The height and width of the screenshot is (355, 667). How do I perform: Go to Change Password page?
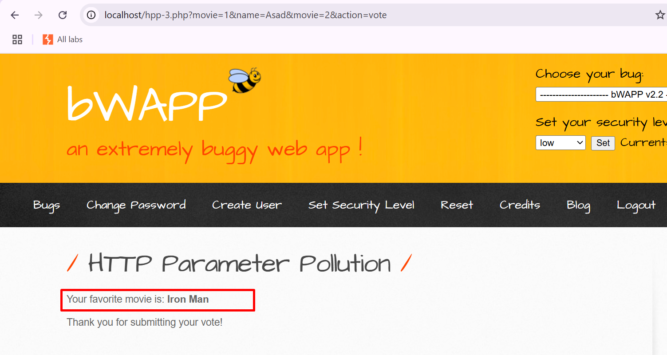click(x=136, y=205)
